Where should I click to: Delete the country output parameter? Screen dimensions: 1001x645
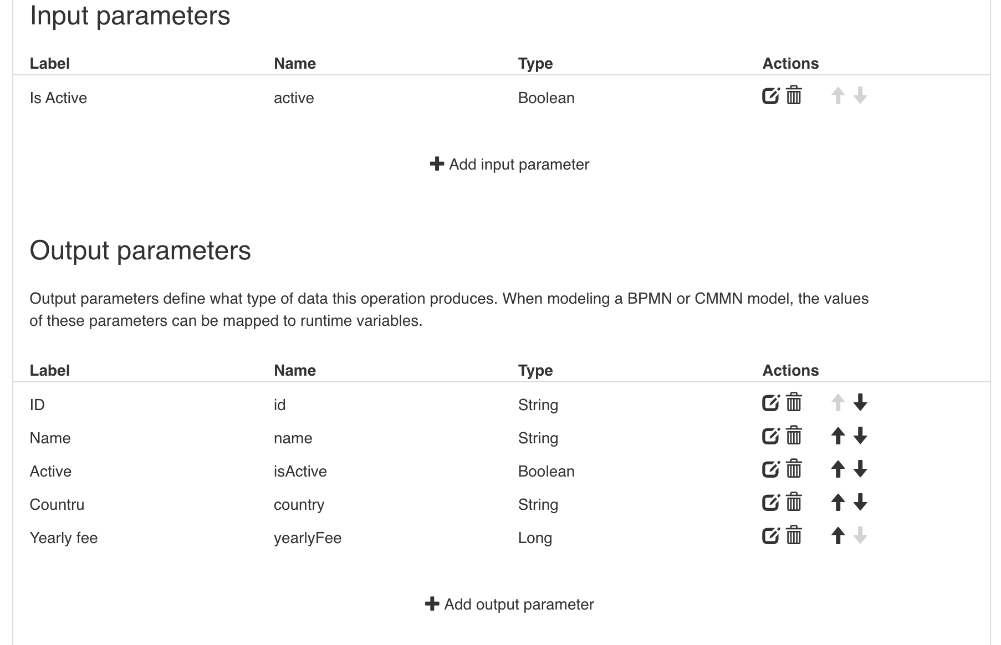(793, 503)
